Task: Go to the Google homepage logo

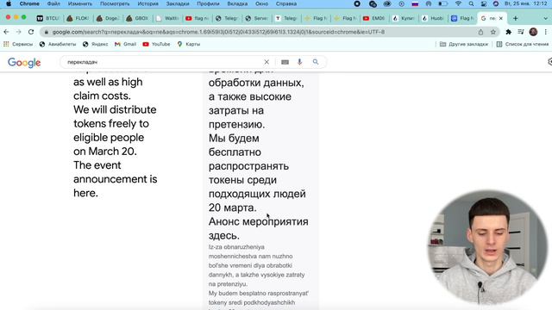Action: (x=24, y=63)
